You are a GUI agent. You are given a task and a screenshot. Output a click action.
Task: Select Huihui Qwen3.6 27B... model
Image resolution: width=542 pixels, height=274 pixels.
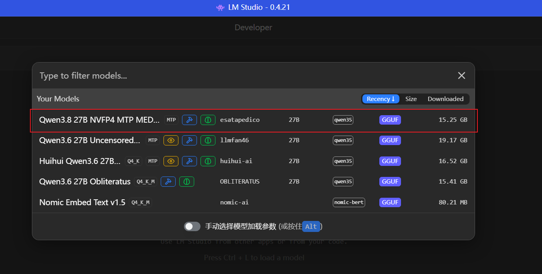(x=253, y=161)
